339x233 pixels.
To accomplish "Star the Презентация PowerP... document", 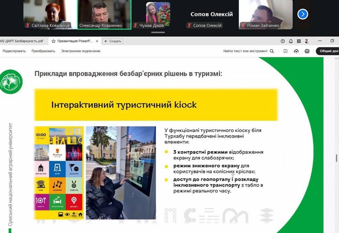I will 53,41.
